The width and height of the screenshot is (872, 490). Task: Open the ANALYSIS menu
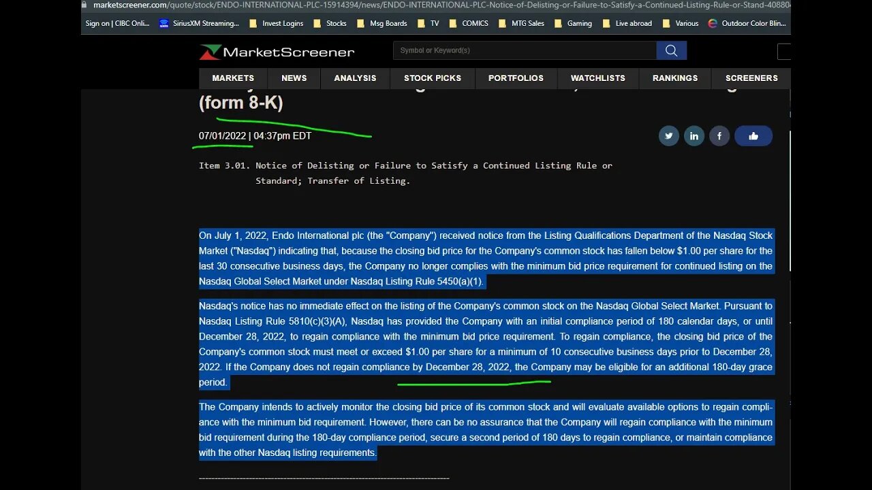[355, 78]
